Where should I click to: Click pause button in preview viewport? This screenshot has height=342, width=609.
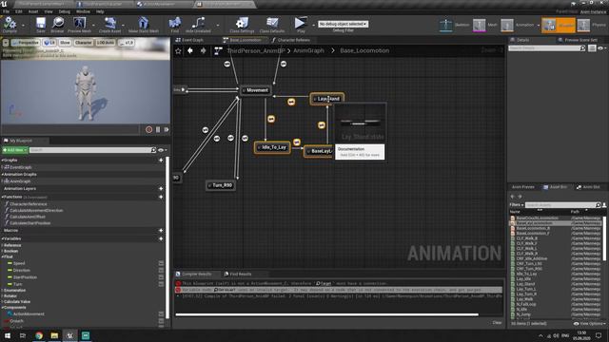pos(158,129)
